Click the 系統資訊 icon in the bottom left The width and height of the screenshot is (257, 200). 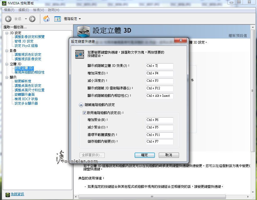[7, 195]
